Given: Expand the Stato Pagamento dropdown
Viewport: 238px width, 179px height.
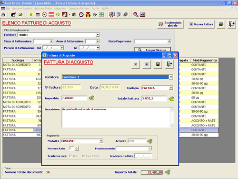Looking at the screenshot, I should click(x=169, y=42).
